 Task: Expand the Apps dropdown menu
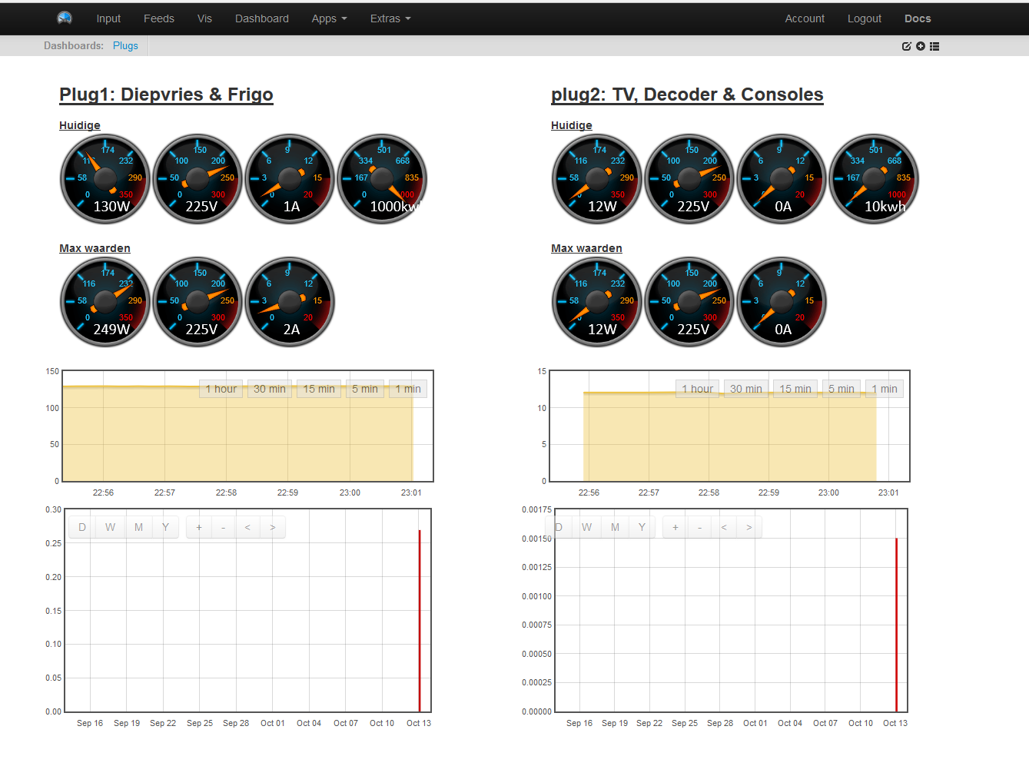329,18
